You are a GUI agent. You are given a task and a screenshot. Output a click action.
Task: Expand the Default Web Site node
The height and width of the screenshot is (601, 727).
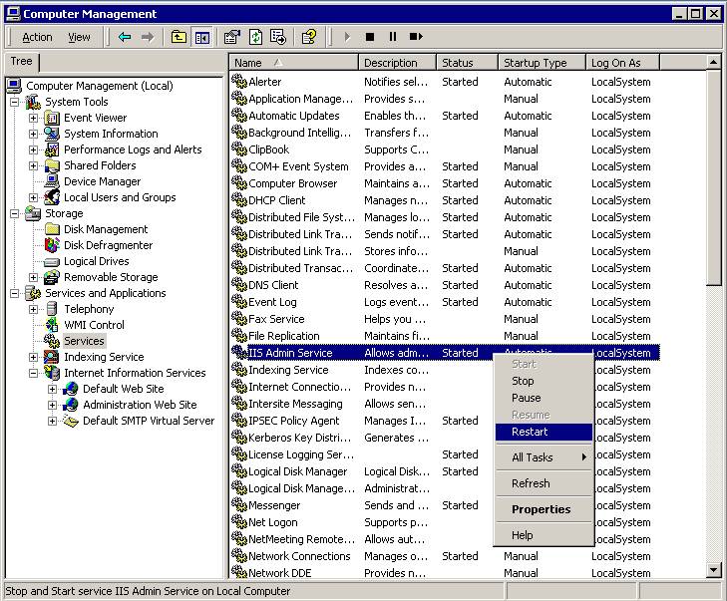click(52, 389)
